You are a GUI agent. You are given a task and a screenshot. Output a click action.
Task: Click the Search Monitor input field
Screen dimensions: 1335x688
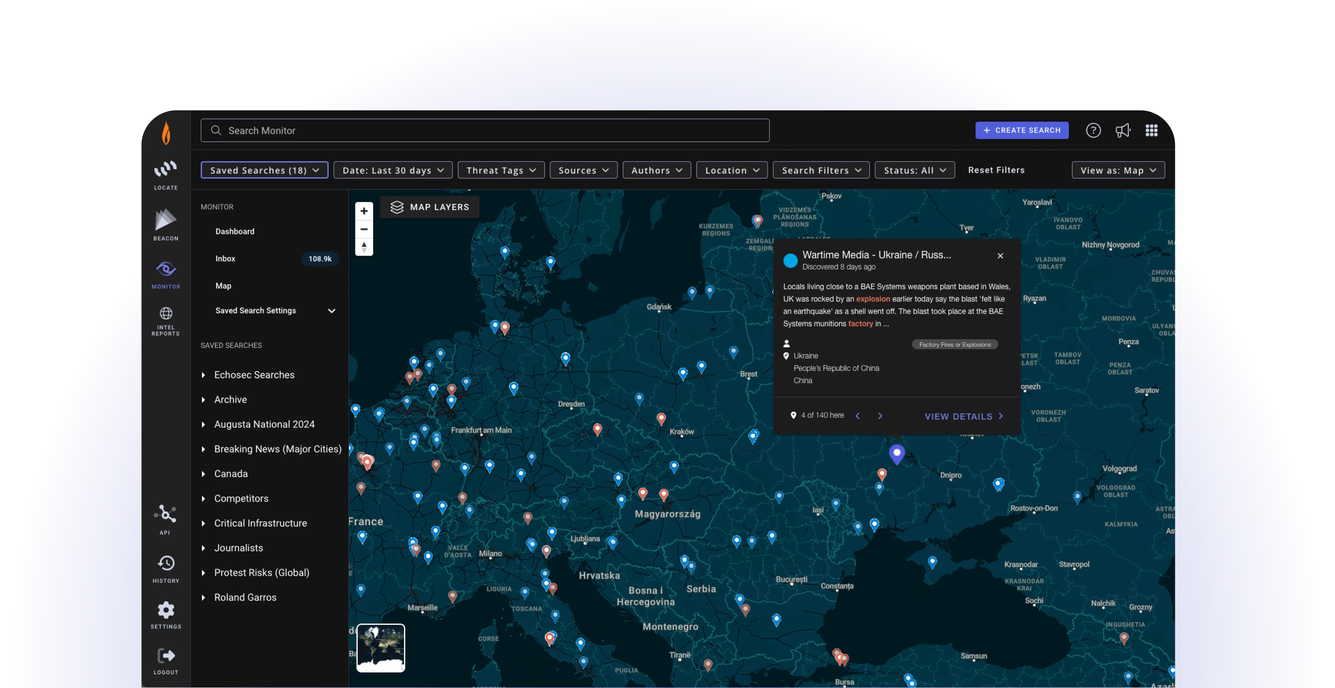485,131
